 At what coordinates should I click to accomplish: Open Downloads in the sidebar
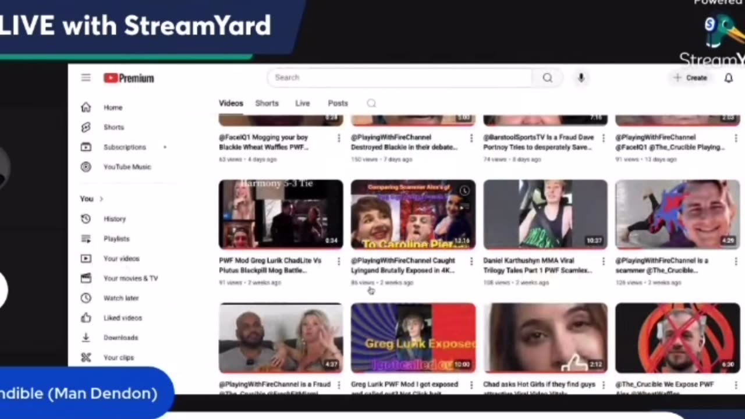(x=120, y=338)
